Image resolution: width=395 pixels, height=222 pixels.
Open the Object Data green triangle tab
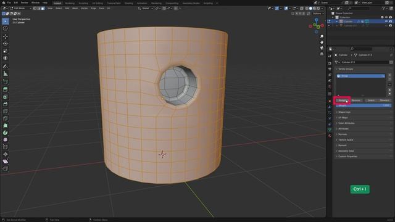click(x=330, y=129)
